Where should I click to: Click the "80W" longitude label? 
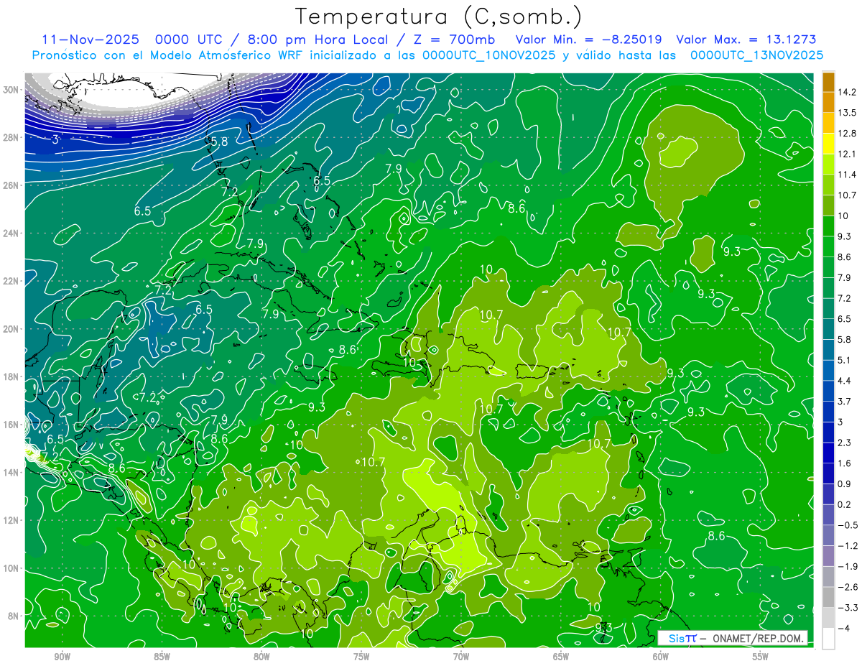pyautogui.click(x=261, y=655)
